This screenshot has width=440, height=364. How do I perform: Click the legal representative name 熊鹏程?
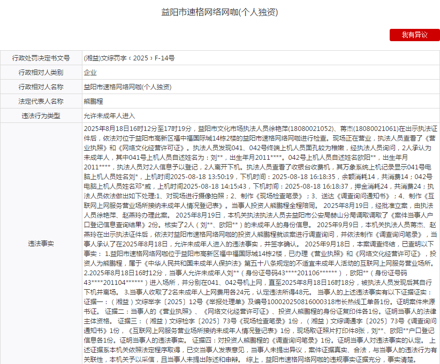click(x=94, y=101)
